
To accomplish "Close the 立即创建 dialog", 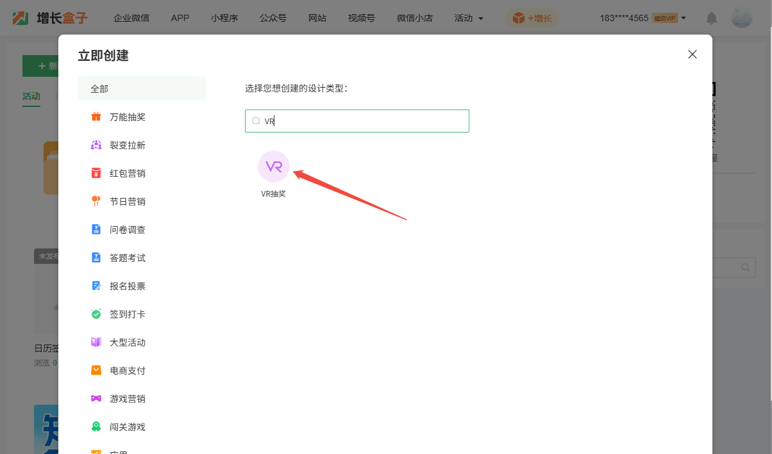I will (692, 54).
